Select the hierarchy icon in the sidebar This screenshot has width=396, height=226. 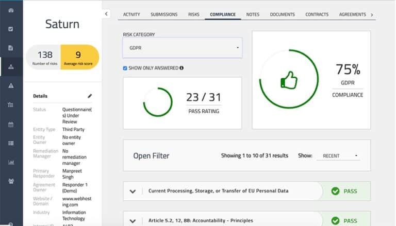[x=11, y=67]
